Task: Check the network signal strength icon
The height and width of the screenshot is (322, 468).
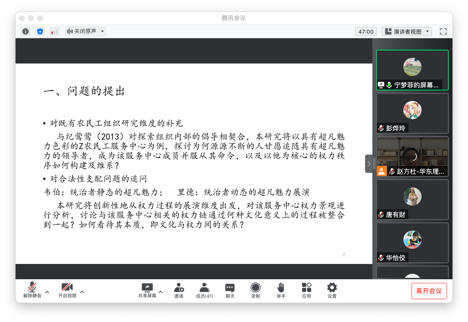Action: 54,31
